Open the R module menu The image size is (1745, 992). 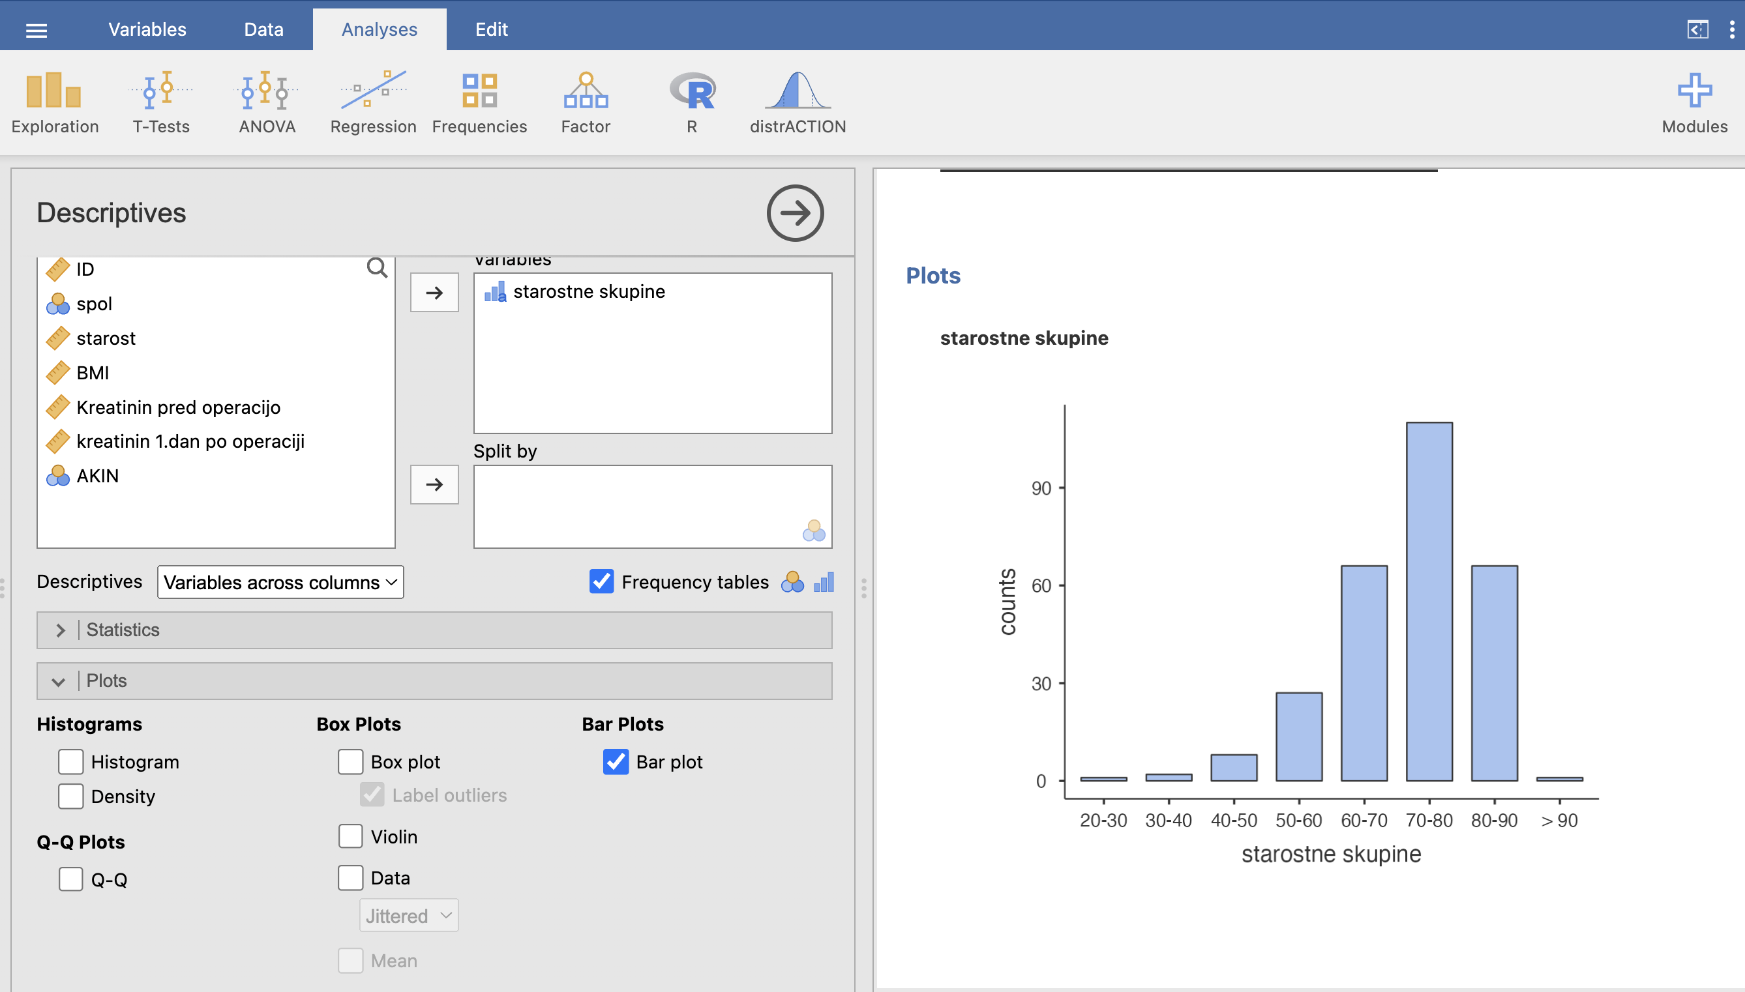pos(692,102)
